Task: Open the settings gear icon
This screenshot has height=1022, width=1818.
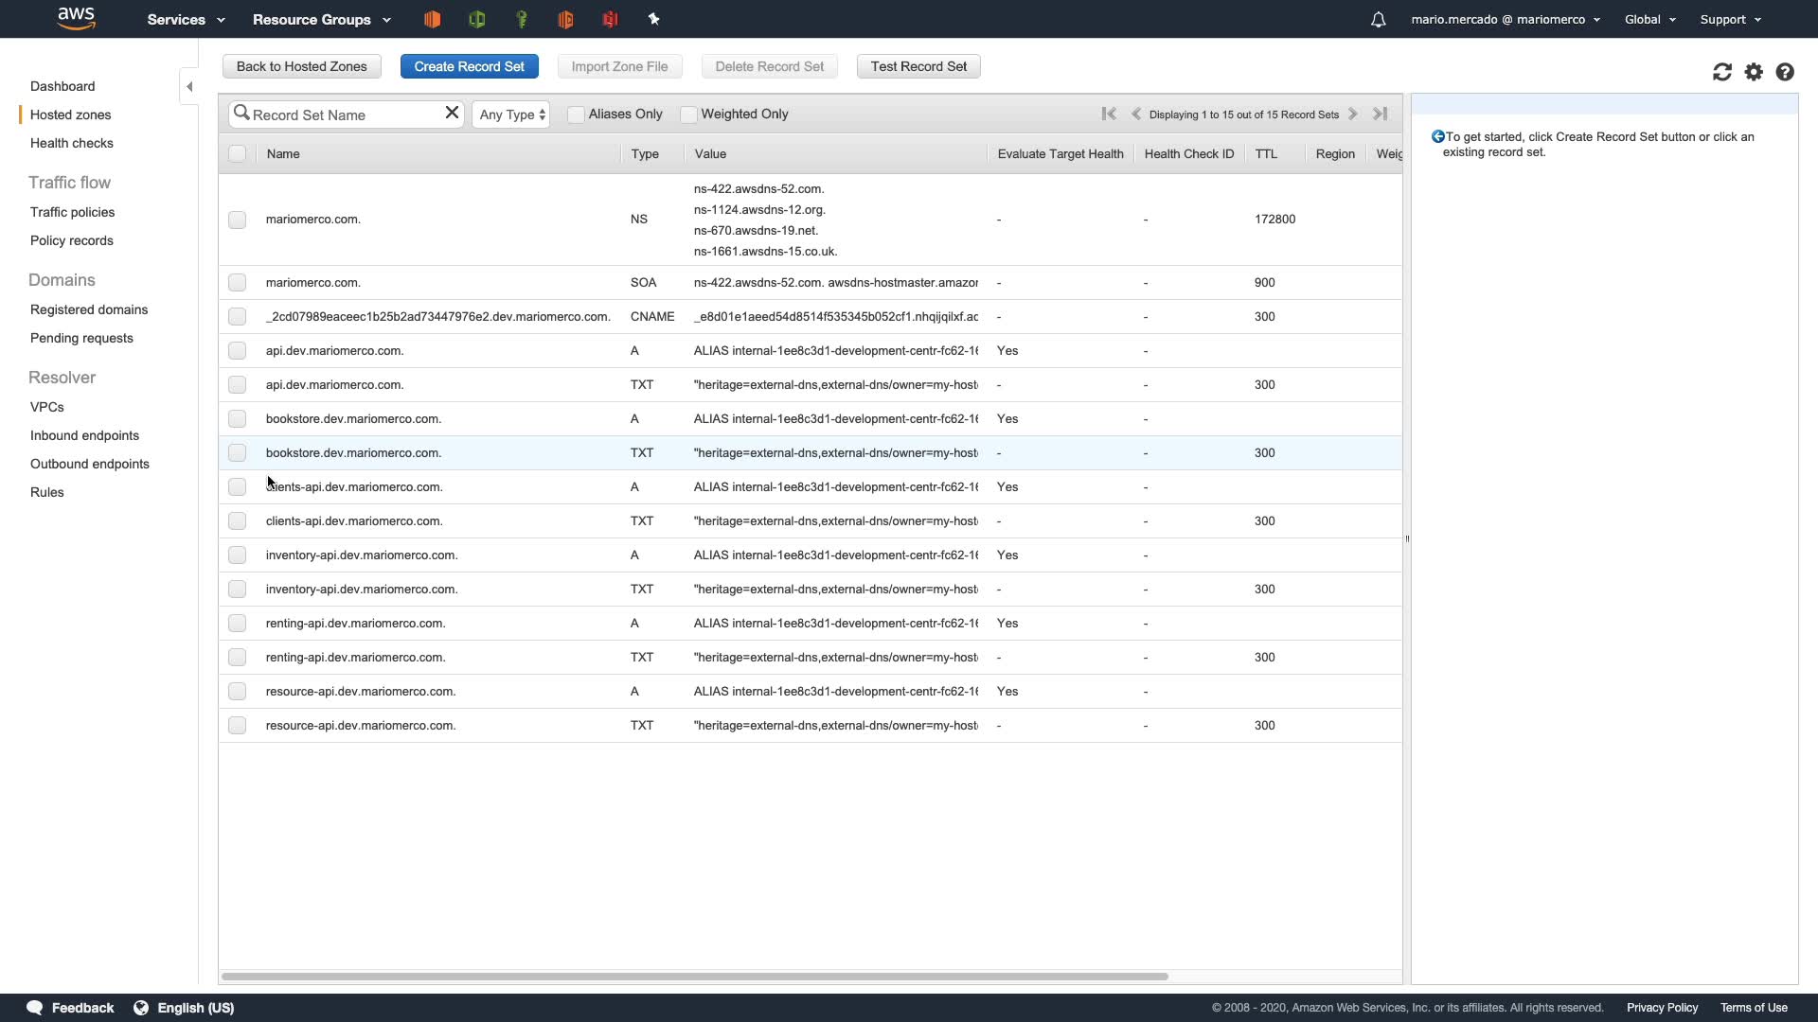Action: [1754, 72]
